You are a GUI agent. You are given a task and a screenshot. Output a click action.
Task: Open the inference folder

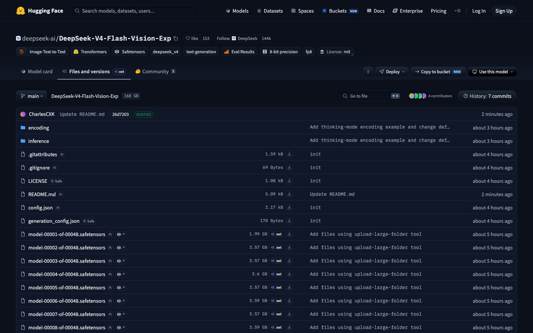pos(39,141)
